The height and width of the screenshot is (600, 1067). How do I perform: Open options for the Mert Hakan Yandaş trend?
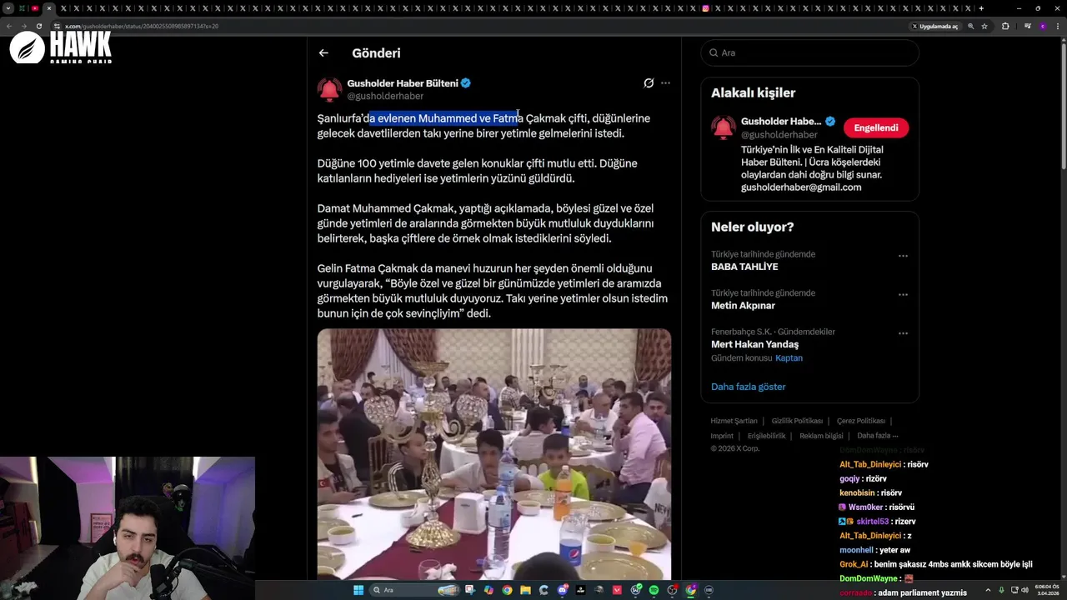pos(903,333)
